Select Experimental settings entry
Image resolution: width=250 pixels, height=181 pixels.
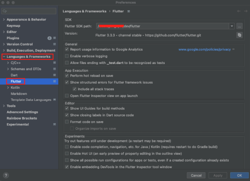pyautogui.click(x=18, y=124)
